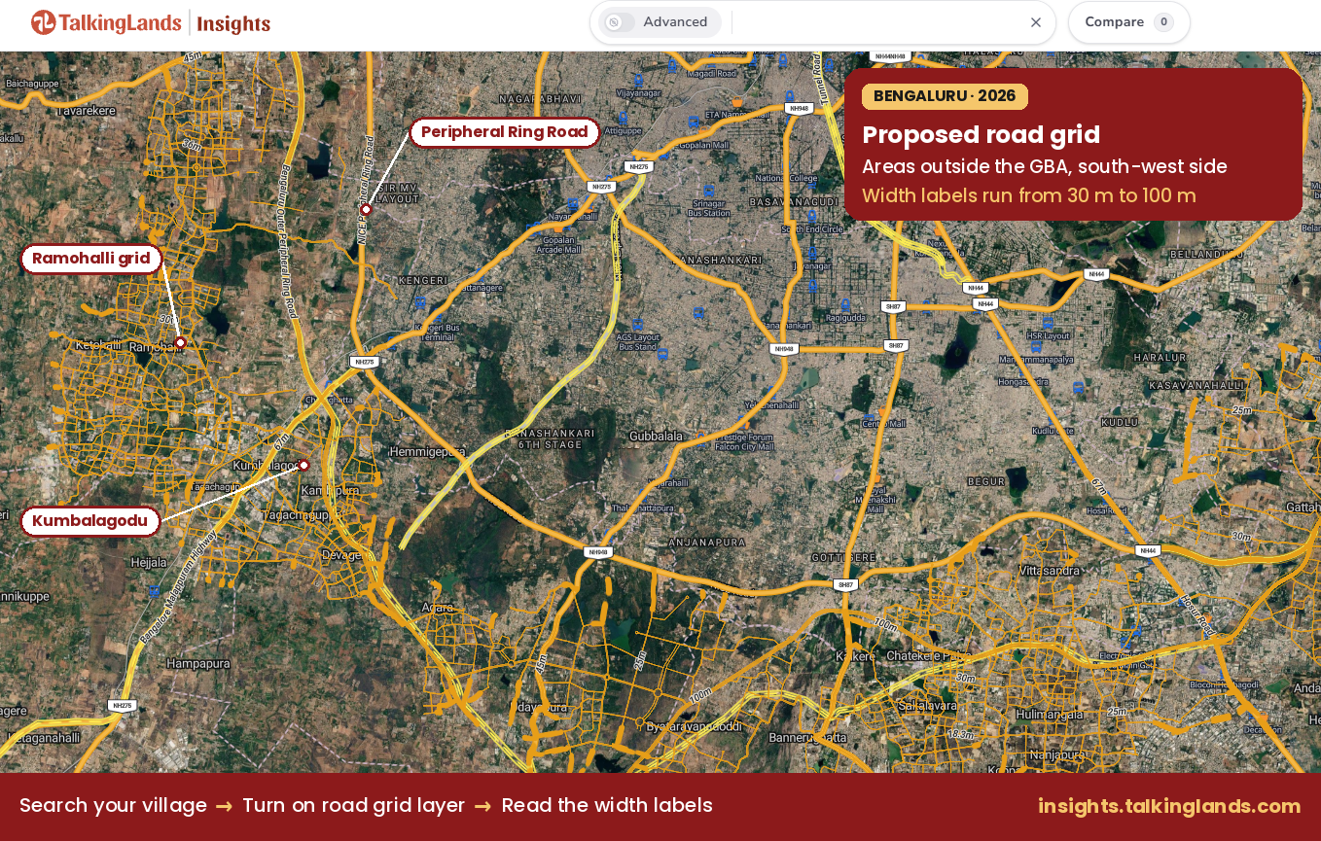Click the Kengeri map label
Image resolution: width=1321 pixels, height=841 pixels.
[422, 280]
